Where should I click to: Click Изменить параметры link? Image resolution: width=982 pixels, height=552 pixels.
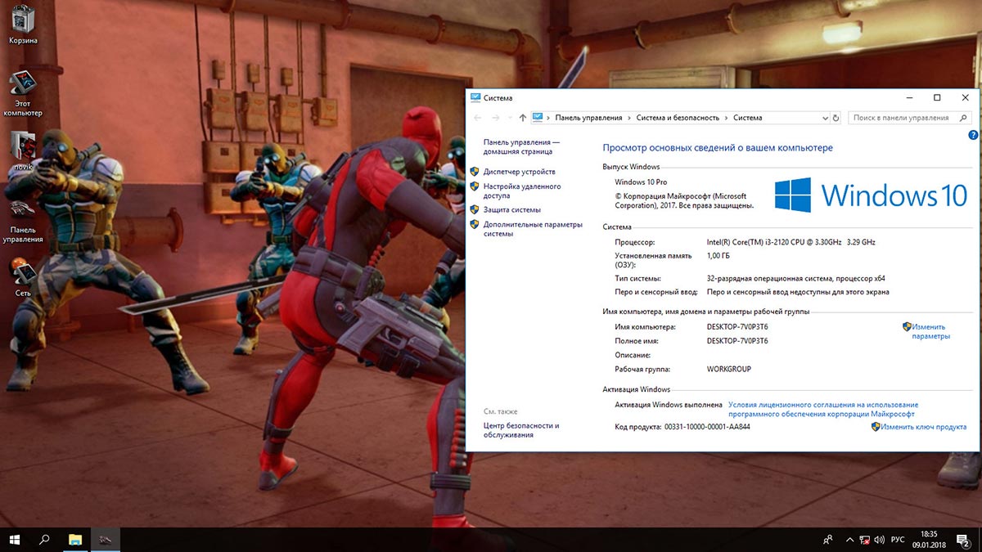[930, 331]
